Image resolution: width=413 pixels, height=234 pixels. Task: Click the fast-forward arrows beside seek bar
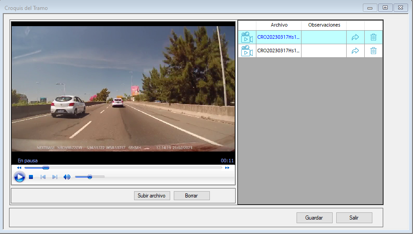coord(227,168)
